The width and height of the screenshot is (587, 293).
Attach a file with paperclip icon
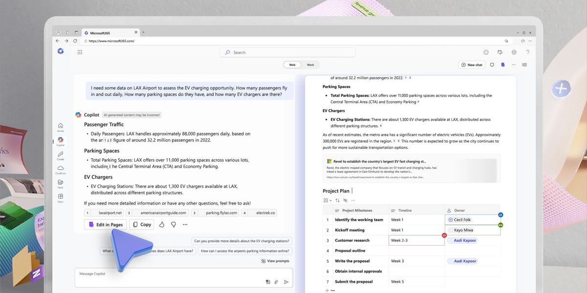coord(276,282)
